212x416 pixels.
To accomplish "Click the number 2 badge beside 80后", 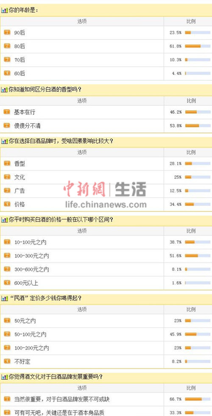I will (x=7, y=46).
